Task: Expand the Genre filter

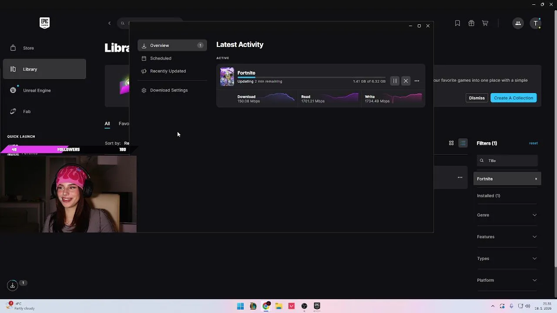Action: [507, 215]
